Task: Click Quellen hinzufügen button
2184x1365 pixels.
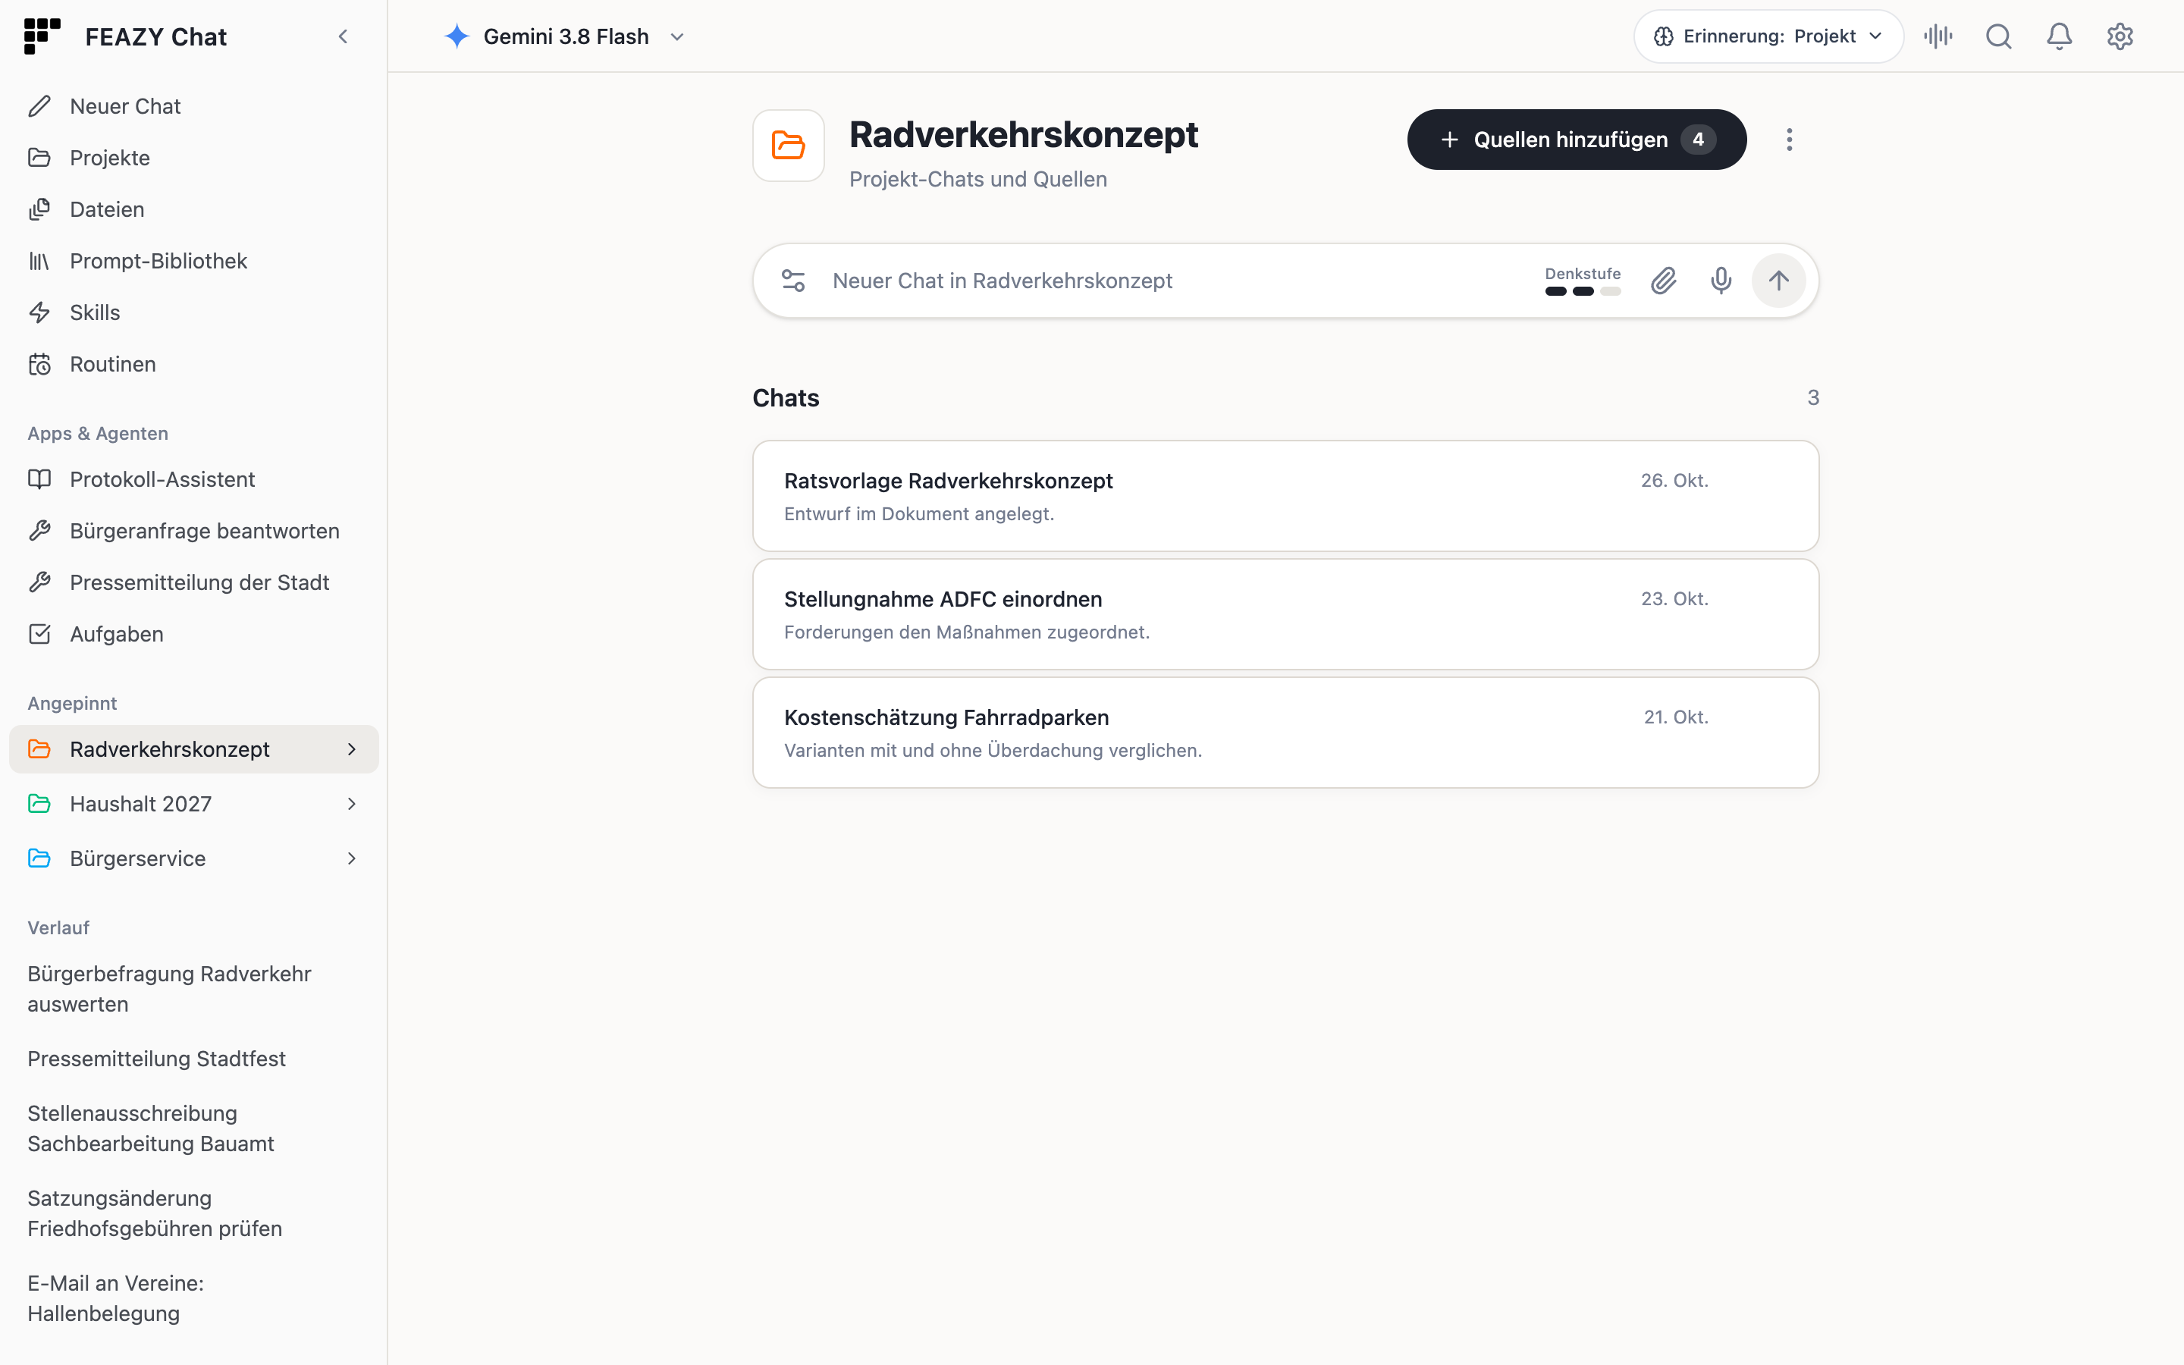Action: click(x=1576, y=140)
